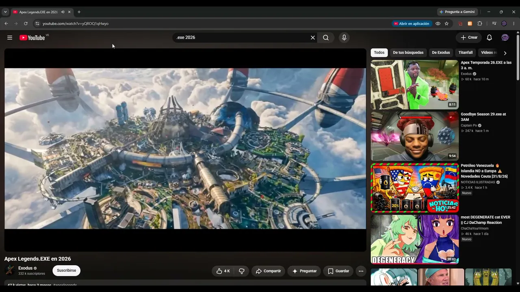Open Goodbye Season 29.exe video thumbnail
This screenshot has width=520, height=292.
tap(414, 136)
